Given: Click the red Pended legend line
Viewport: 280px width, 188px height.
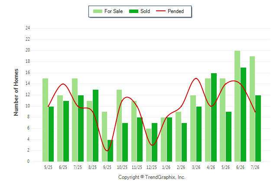Looking at the screenshot, I should point(161,11).
